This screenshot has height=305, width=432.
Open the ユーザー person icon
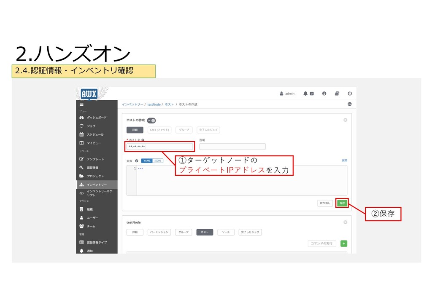tap(81, 217)
